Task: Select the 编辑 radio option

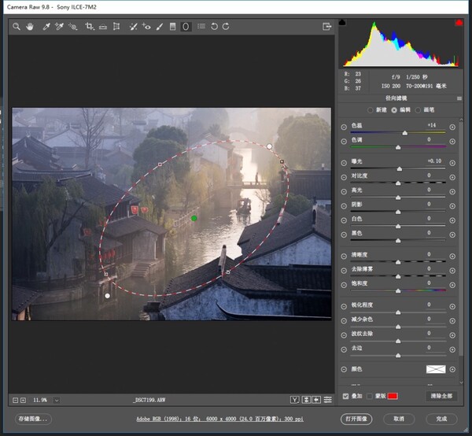Action: (394, 110)
